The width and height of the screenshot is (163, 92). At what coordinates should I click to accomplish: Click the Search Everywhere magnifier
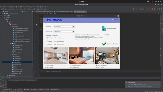(157, 9)
